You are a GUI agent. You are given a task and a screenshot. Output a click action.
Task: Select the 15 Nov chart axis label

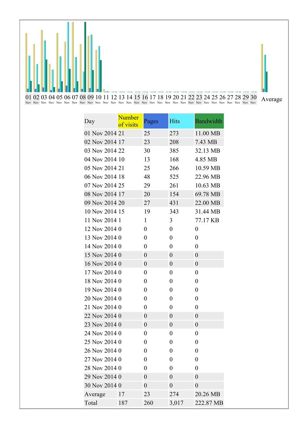pyautogui.click(x=137, y=99)
